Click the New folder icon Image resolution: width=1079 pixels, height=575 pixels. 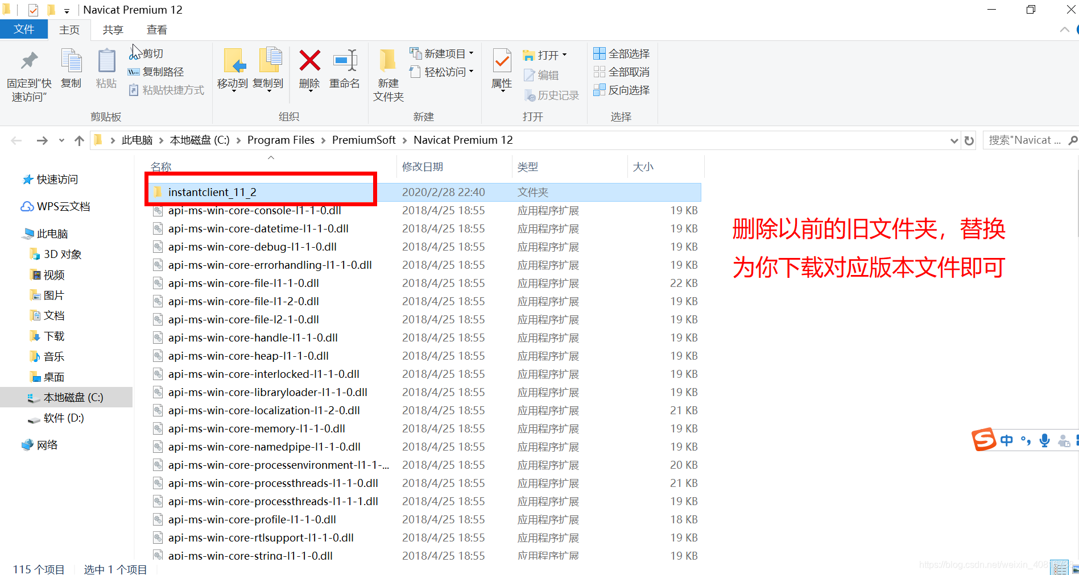pyautogui.click(x=388, y=61)
